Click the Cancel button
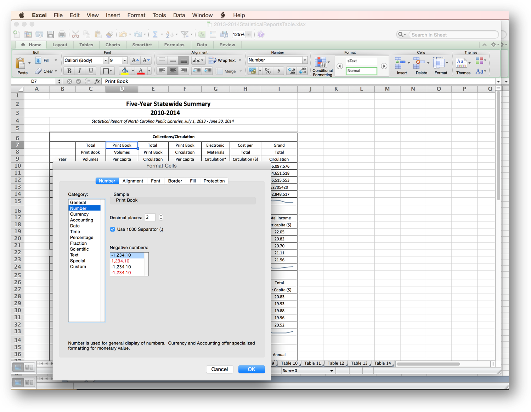The width and height of the screenshot is (531, 412). [x=219, y=369]
